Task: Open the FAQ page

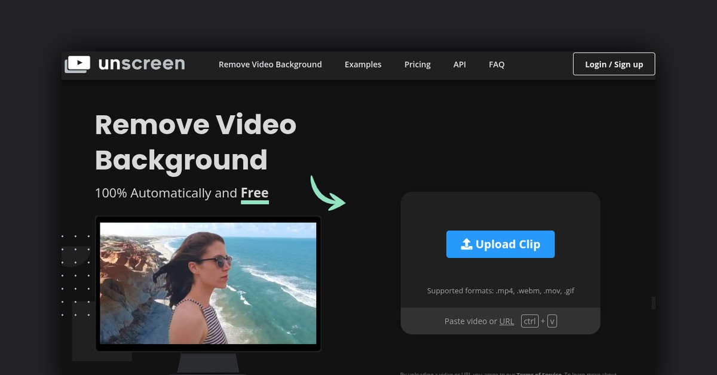Action: pyautogui.click(x=497, y=64)
